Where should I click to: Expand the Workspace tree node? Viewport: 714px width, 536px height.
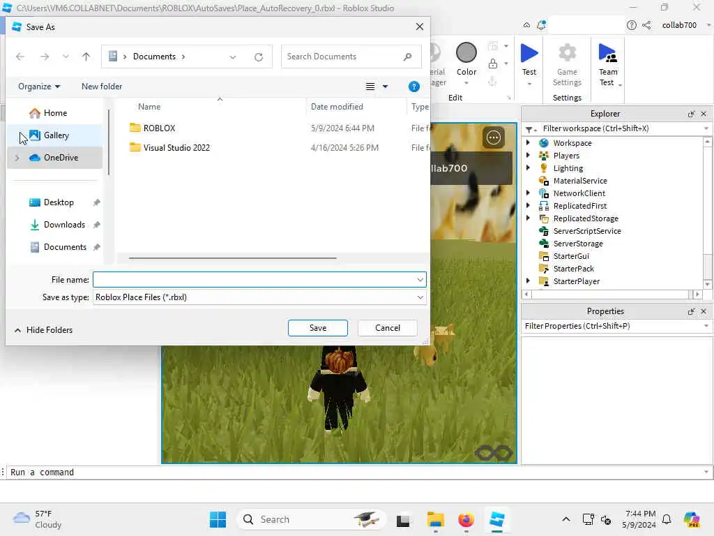pos(529,142)
